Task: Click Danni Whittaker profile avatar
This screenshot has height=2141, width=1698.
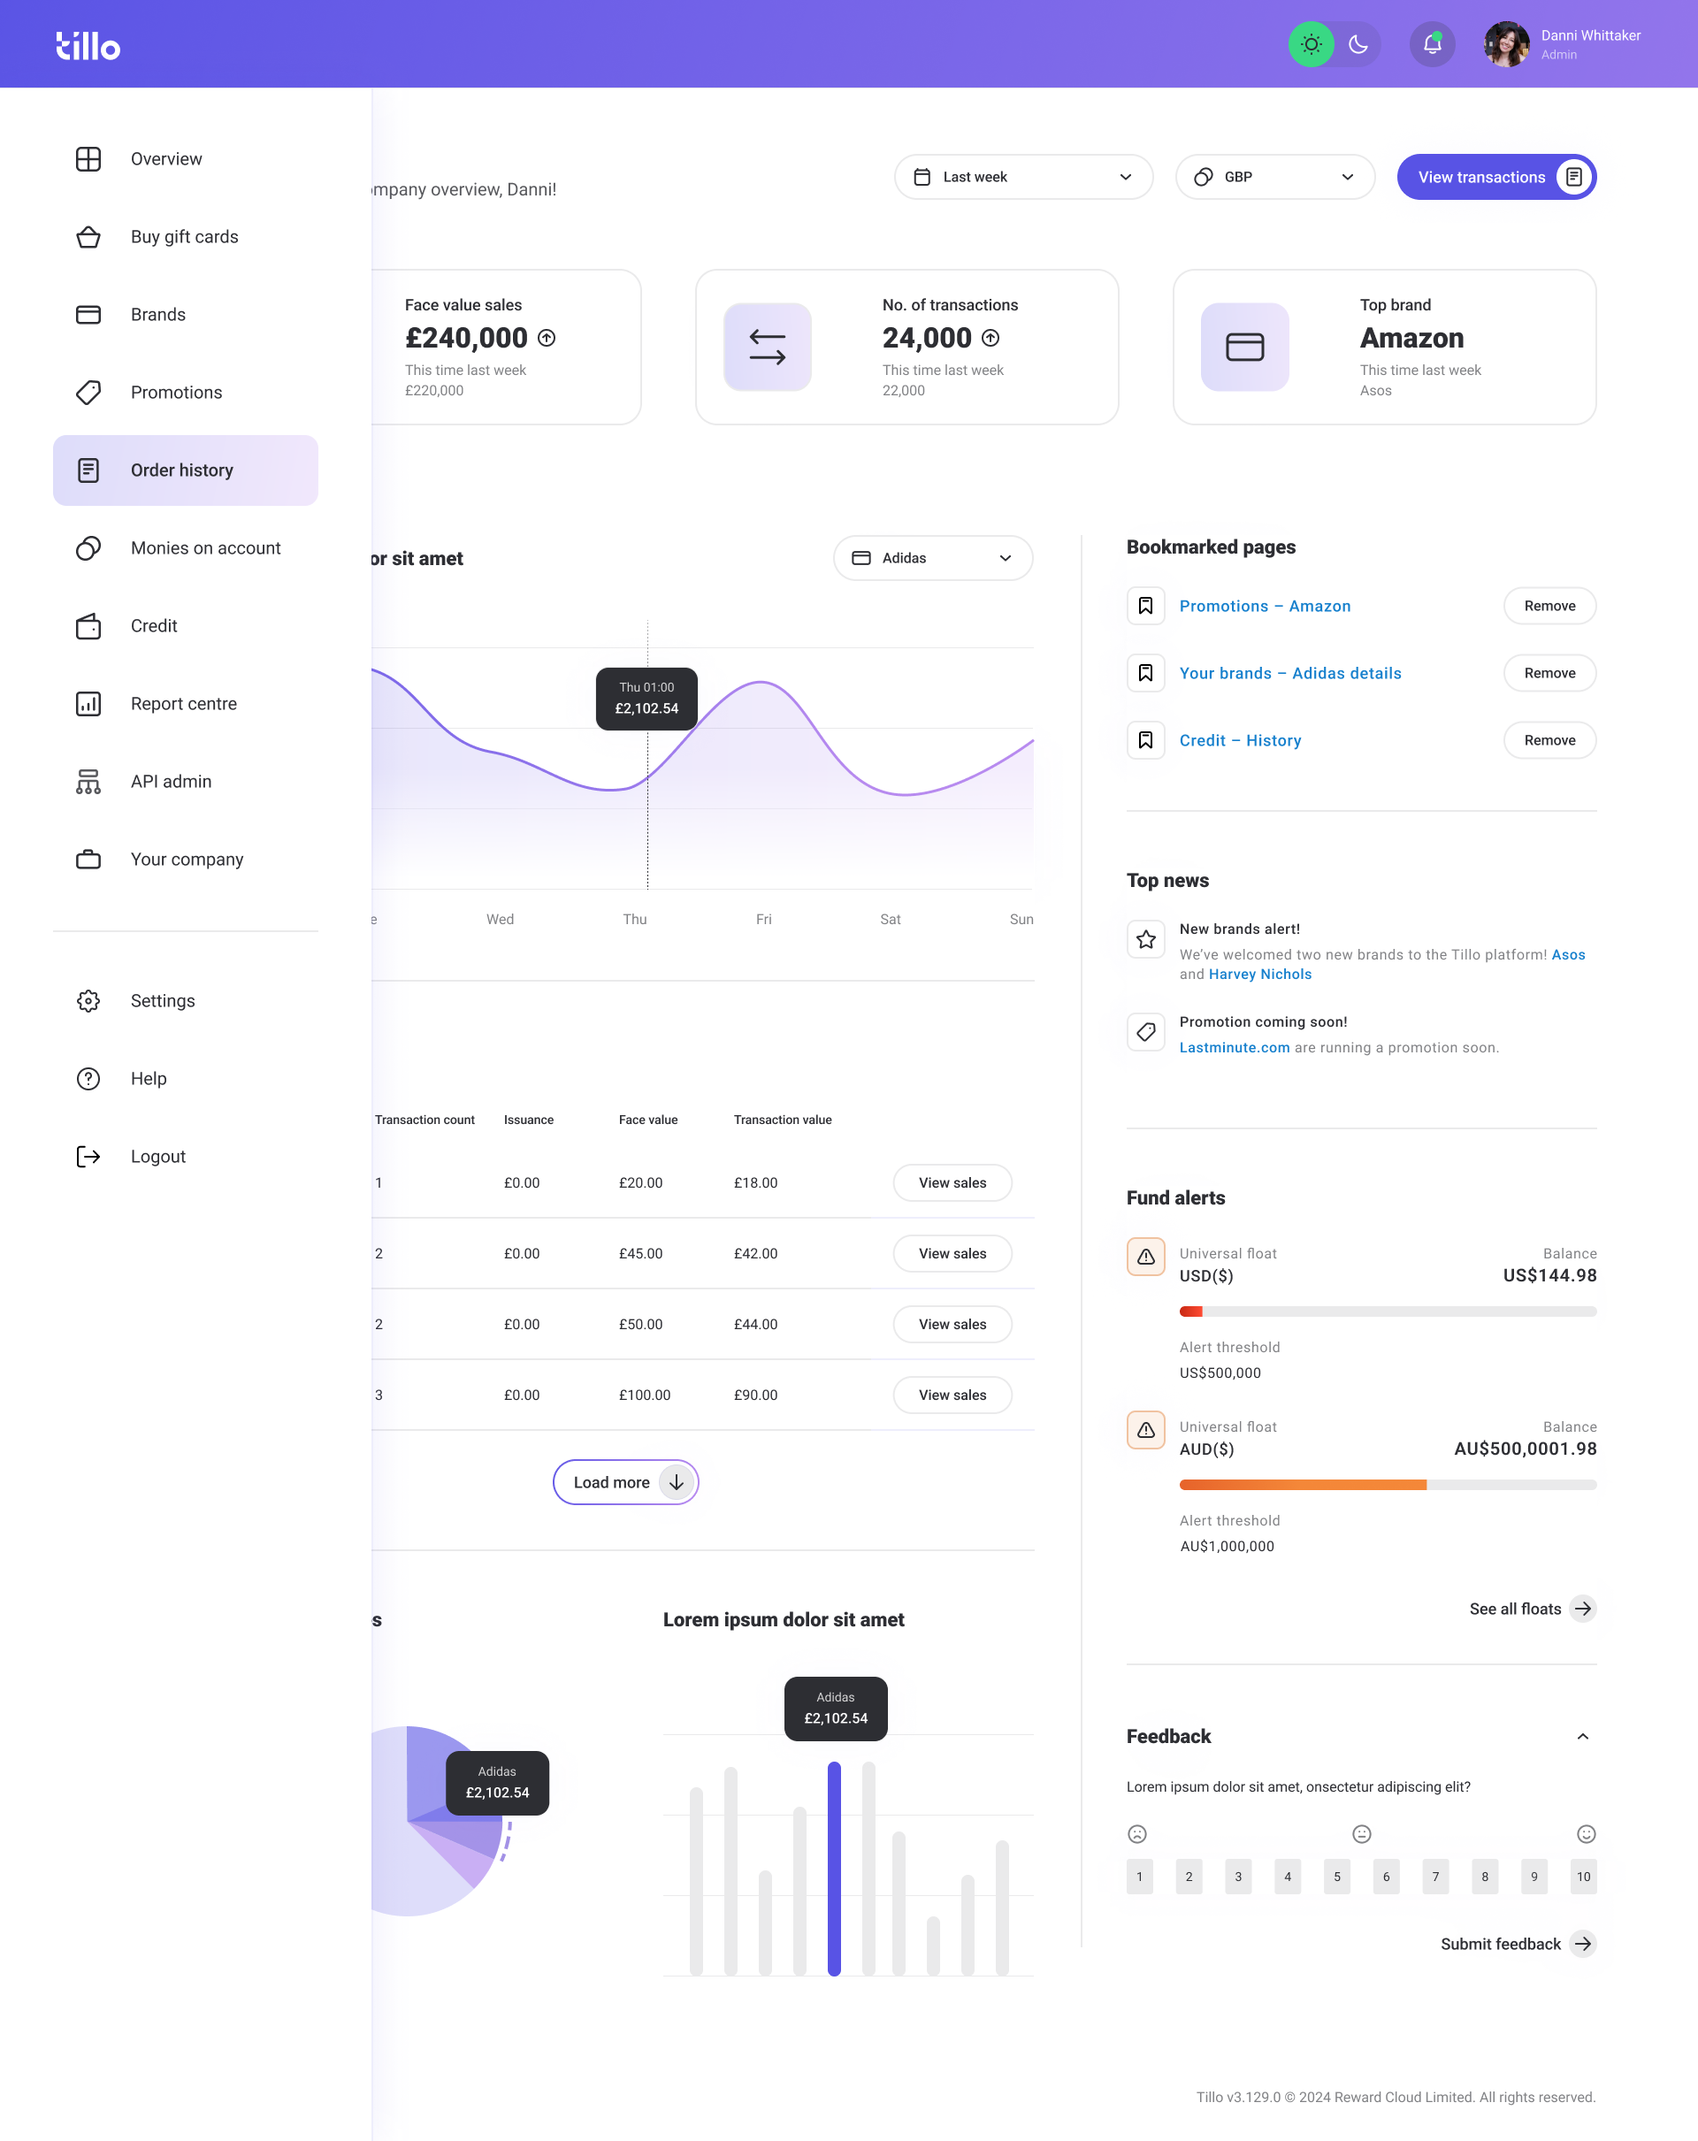Action: click(1505, 45)
